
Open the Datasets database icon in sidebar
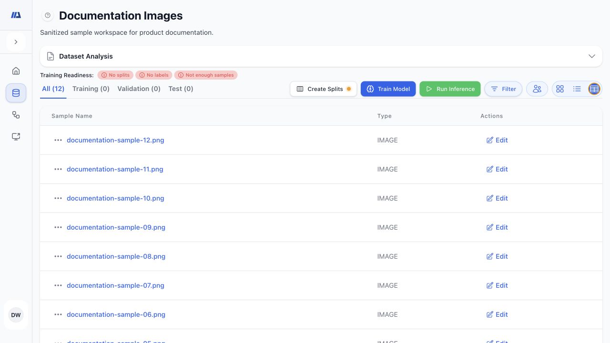coord(16,93)
